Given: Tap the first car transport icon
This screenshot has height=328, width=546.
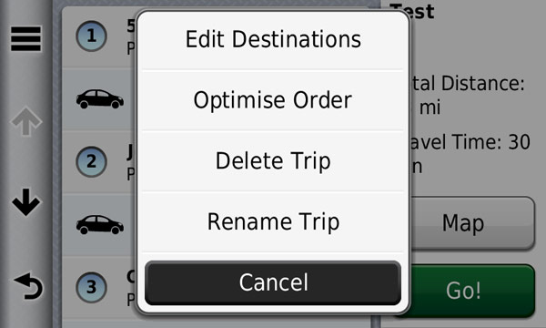Looking at the screenshot, I should coord(100,98).
